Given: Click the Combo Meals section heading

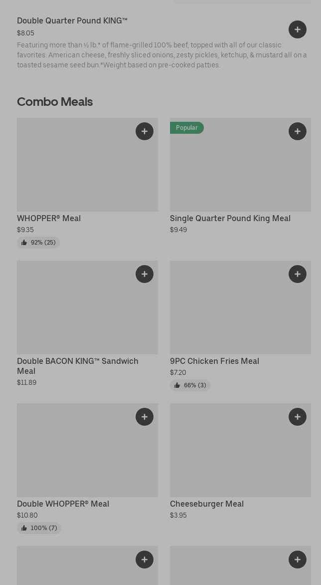Looking at the screenshot, I should [x=55, y=102].
